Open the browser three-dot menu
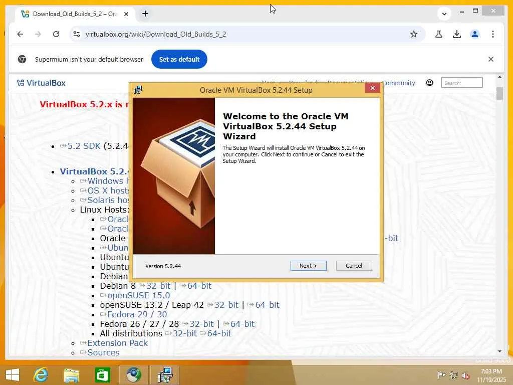Viewport: 513px width, 385px height. [x=493, y=34]
